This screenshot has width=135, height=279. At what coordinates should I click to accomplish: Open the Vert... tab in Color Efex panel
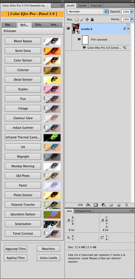pyautogui.click(x=55, y=25)
